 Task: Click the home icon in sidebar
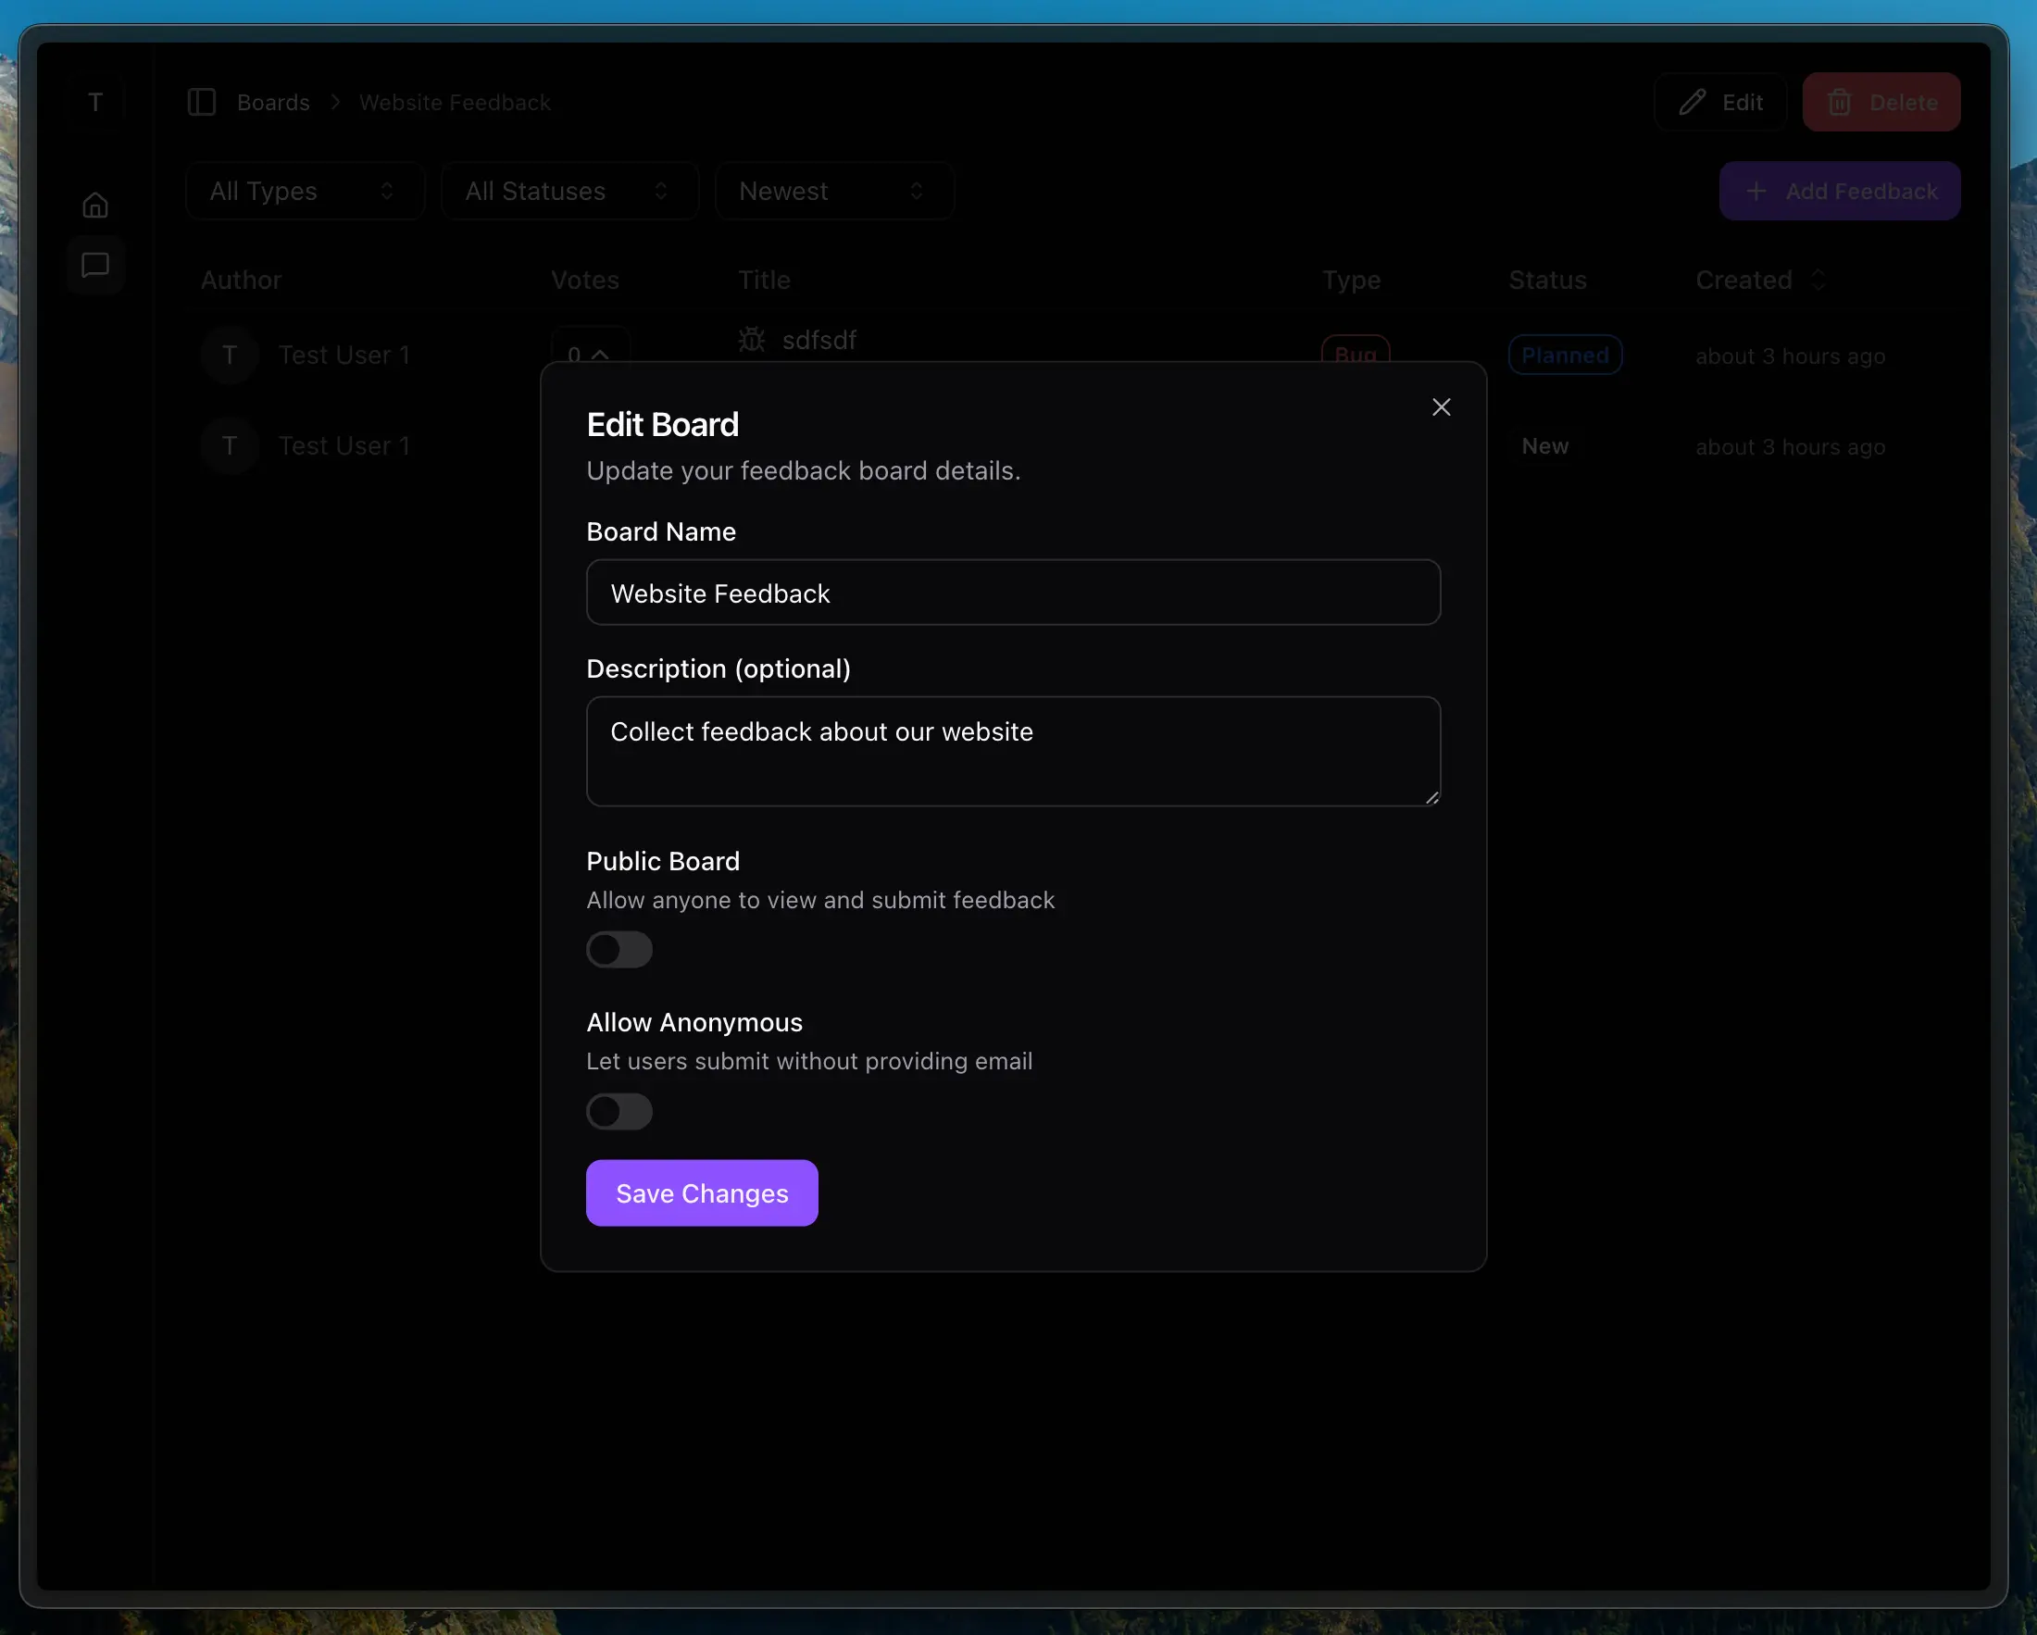pyautogui.click(x=95, y=205)
